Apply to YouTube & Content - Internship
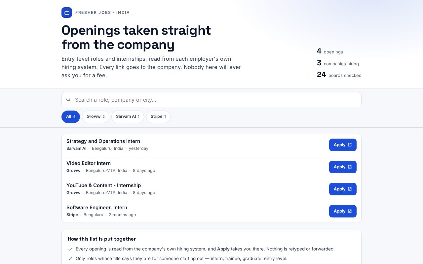The height and width of the screenshot is (264, 423). (x=343, y=189)
